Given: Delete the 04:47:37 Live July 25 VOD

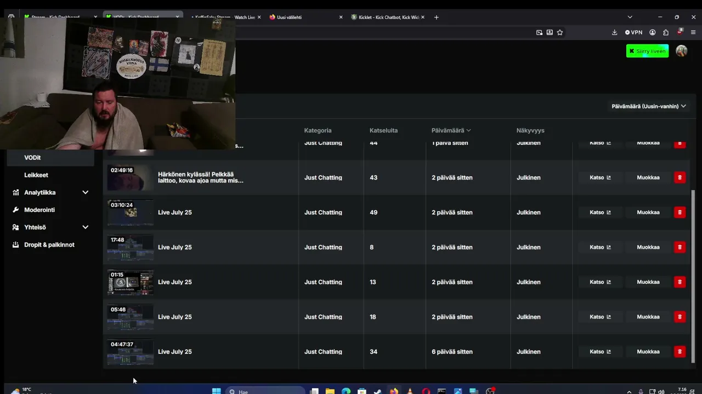Looking at the screenshot, I should pos(680,352).
